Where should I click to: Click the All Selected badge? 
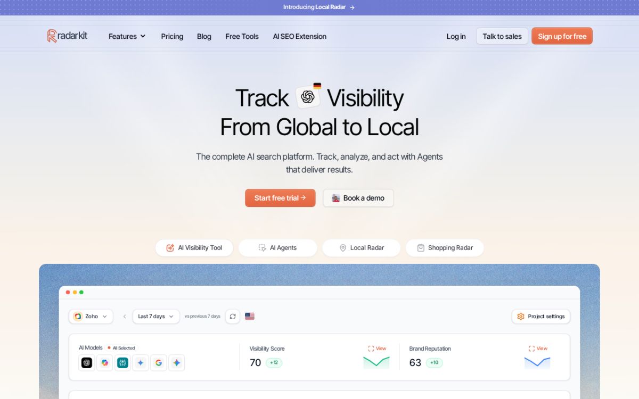121,348
